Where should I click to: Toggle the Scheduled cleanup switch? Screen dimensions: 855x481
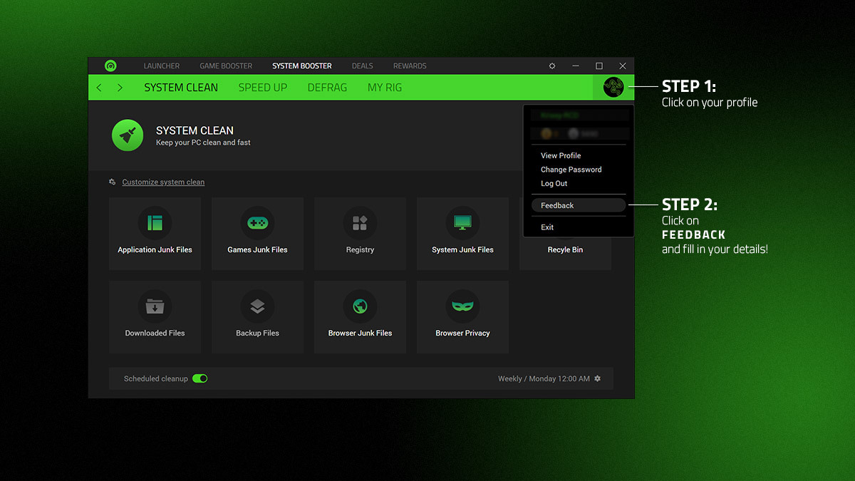(x=200, y=378)
